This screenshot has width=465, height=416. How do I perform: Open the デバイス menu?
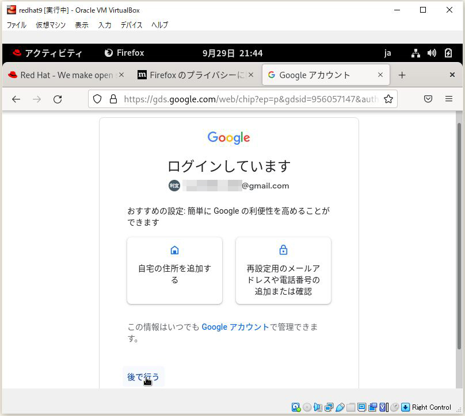tap(131, 25)
